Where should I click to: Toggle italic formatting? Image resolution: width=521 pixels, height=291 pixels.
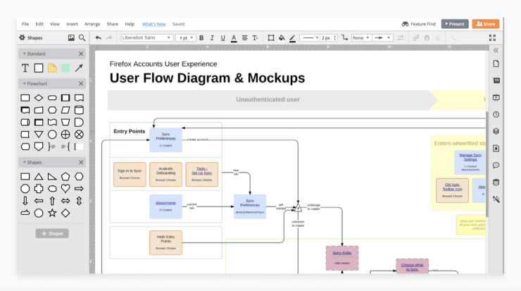(212, 38)
